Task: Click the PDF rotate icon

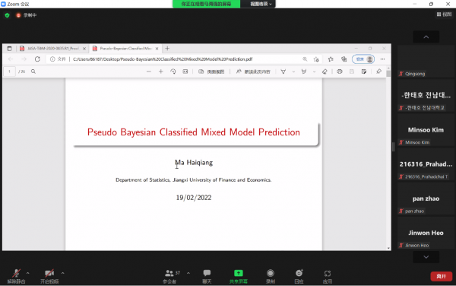Action: coord(173,71)
